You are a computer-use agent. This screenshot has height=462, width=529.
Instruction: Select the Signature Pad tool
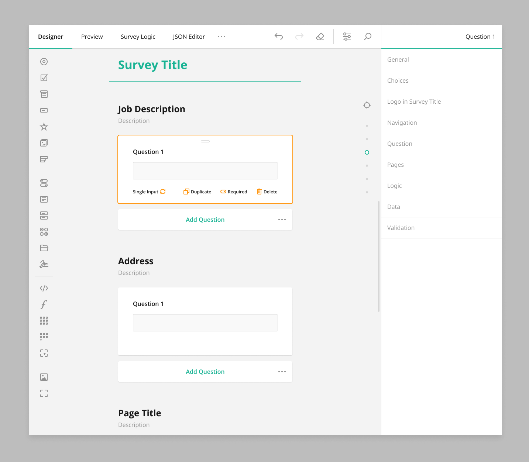click(44, 264)
